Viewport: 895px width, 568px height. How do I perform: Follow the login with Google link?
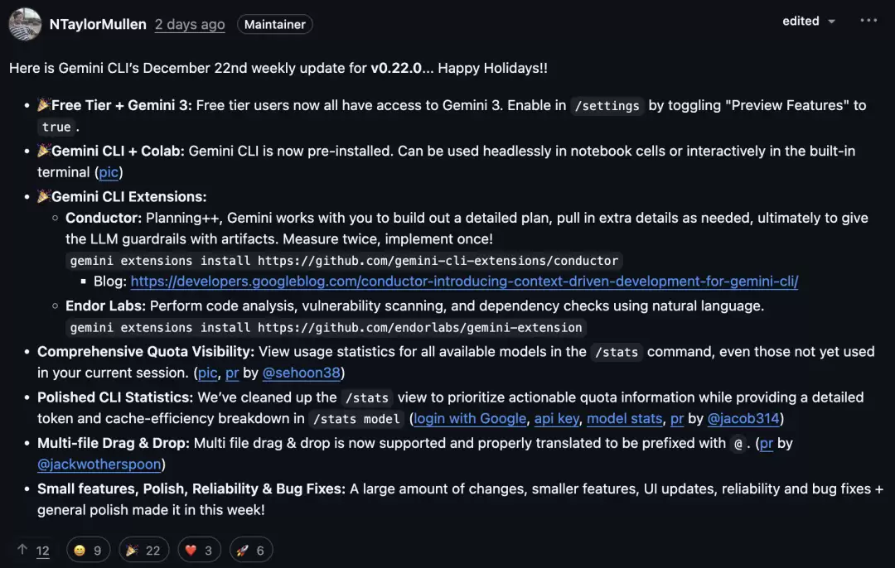point(470,418)
